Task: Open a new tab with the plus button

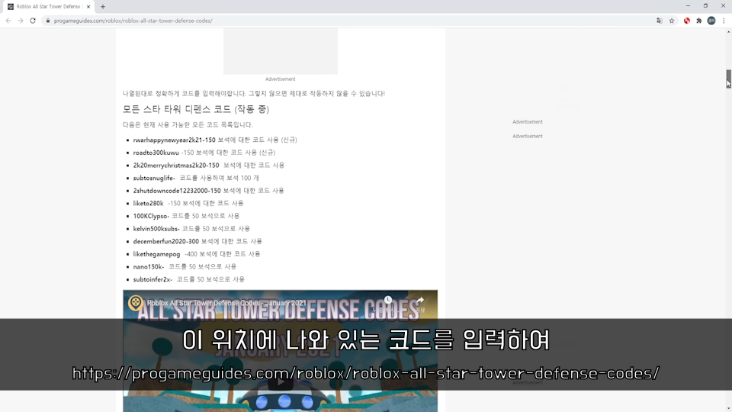Action: click(103, 7)
